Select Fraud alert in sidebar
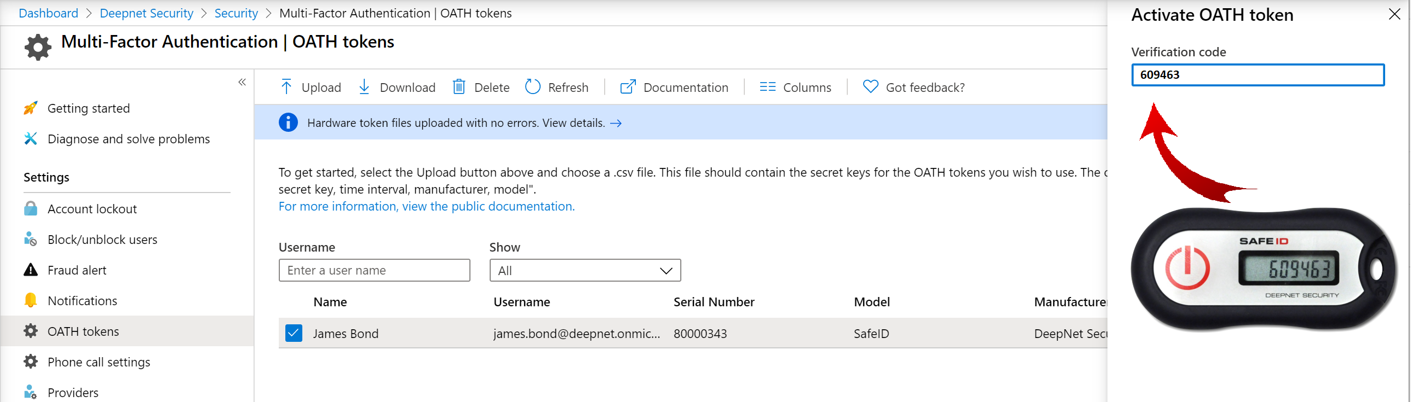This screenshot has width=1418, height=402. pyautogui.click(x=77, y=270)
